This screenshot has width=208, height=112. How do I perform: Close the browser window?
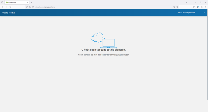[205, 2]
